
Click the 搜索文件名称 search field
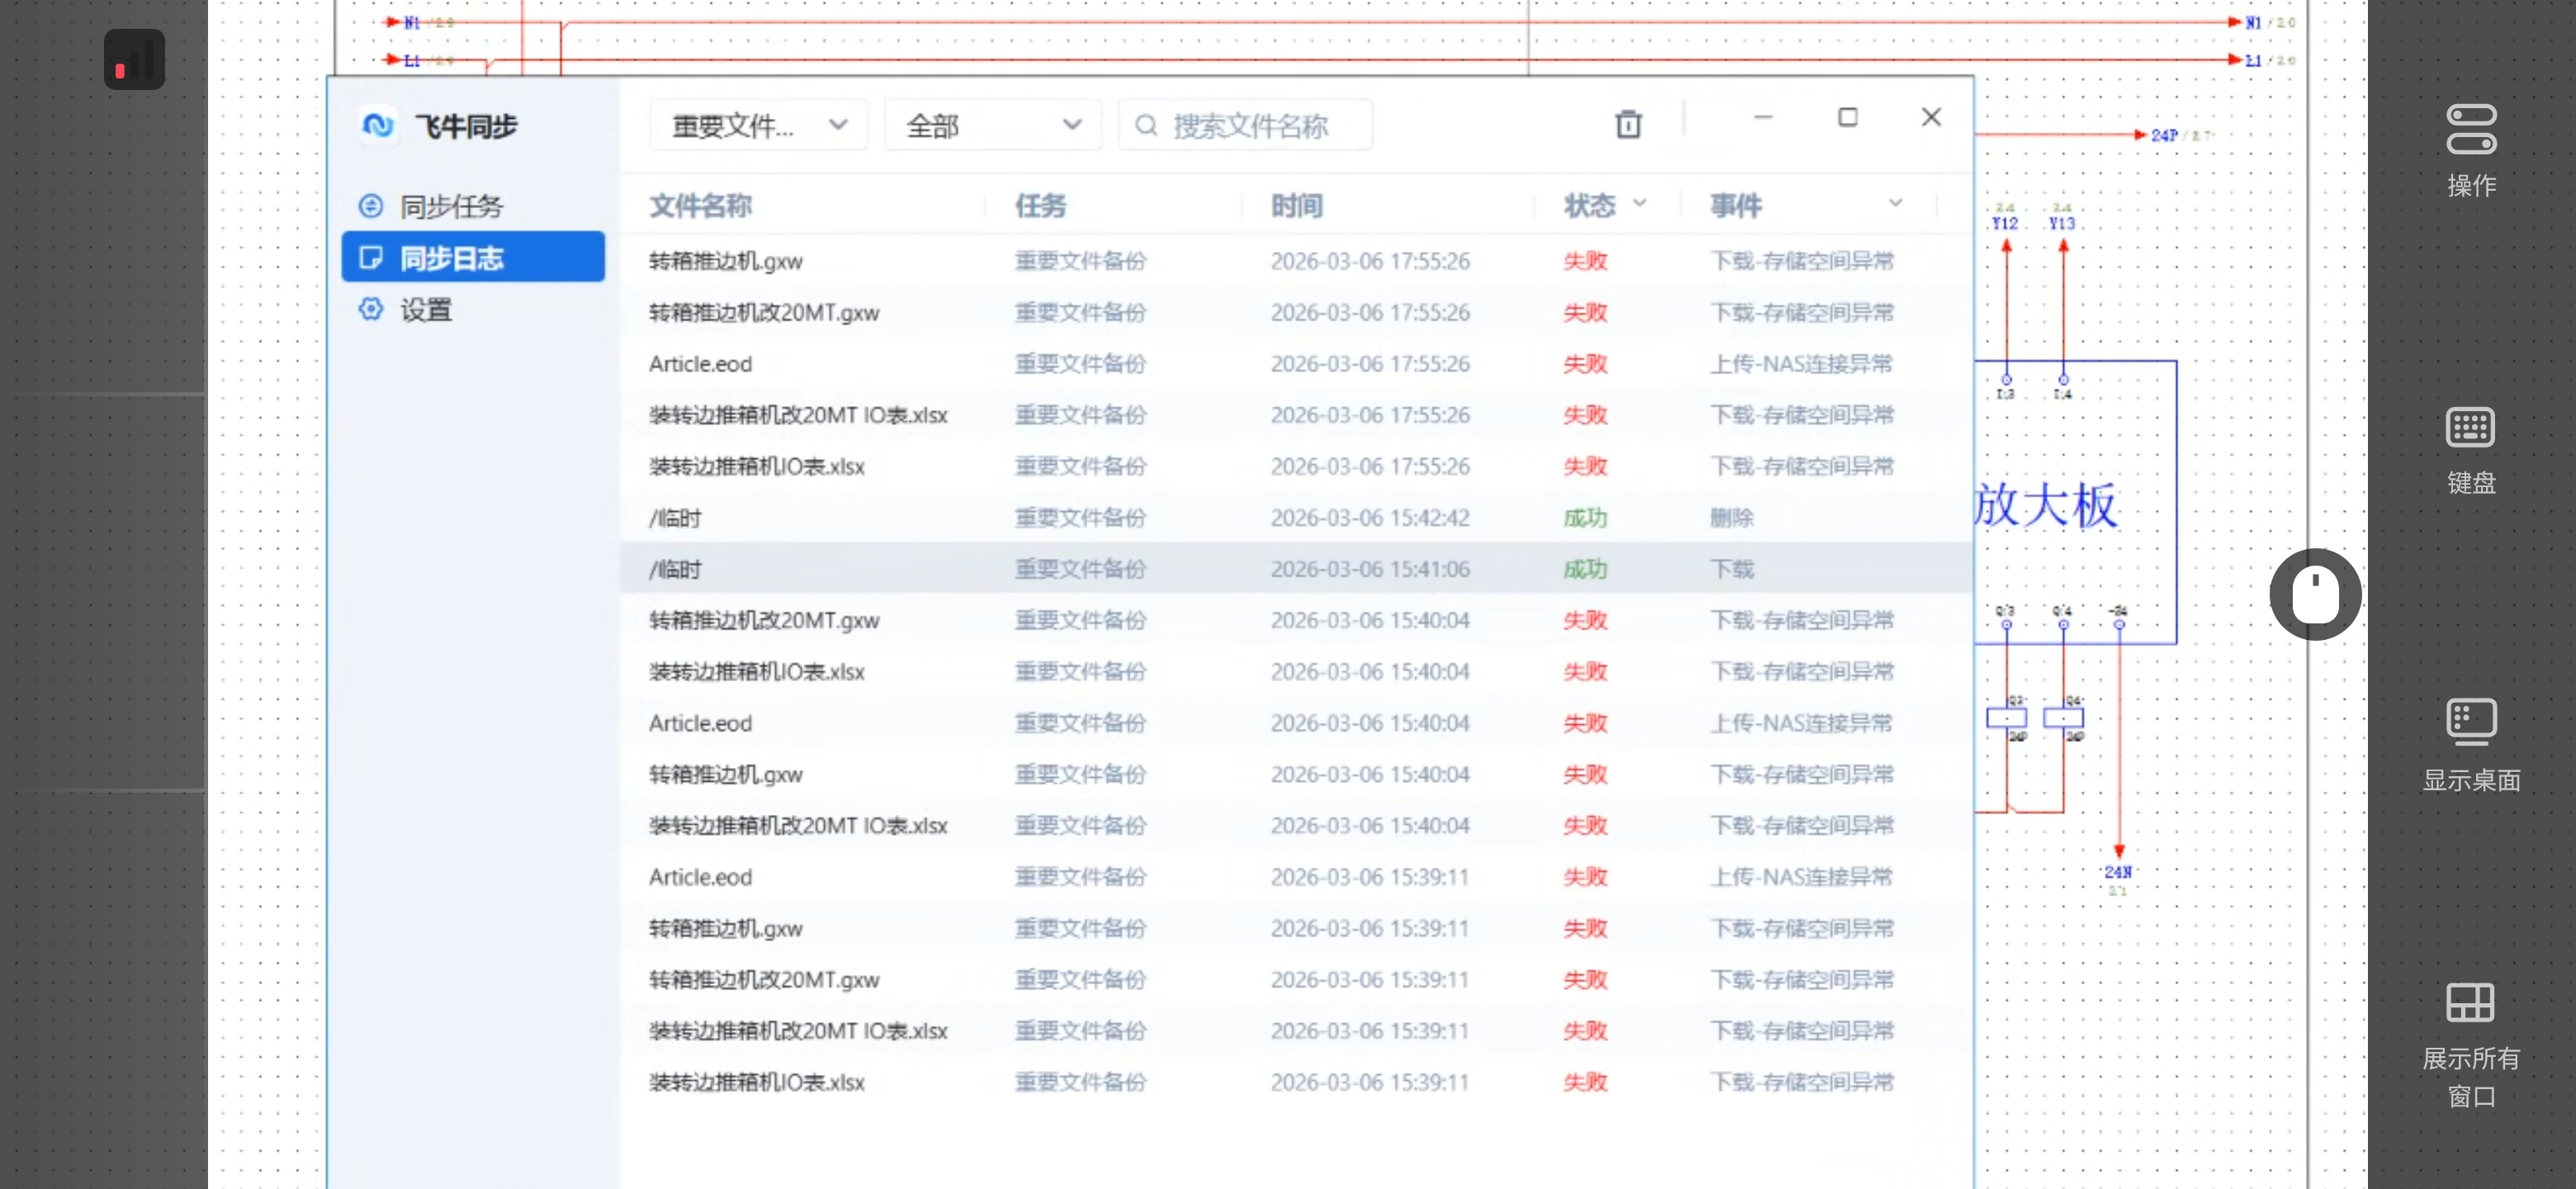1250,126
